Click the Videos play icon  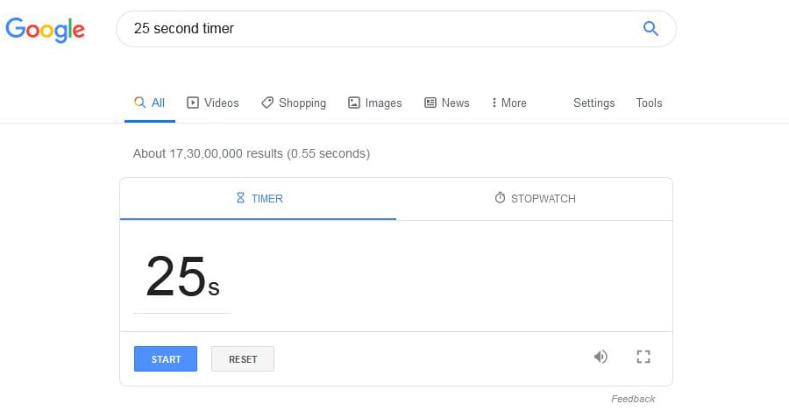[x=193, y=103]
